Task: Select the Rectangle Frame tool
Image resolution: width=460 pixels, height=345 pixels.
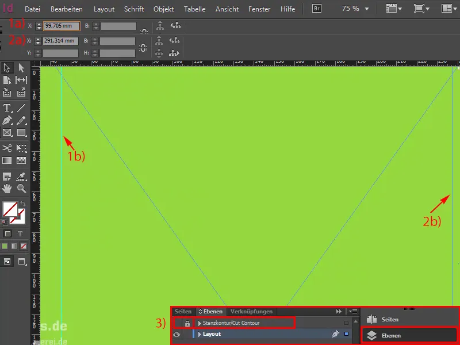Action: coord(7,133)
